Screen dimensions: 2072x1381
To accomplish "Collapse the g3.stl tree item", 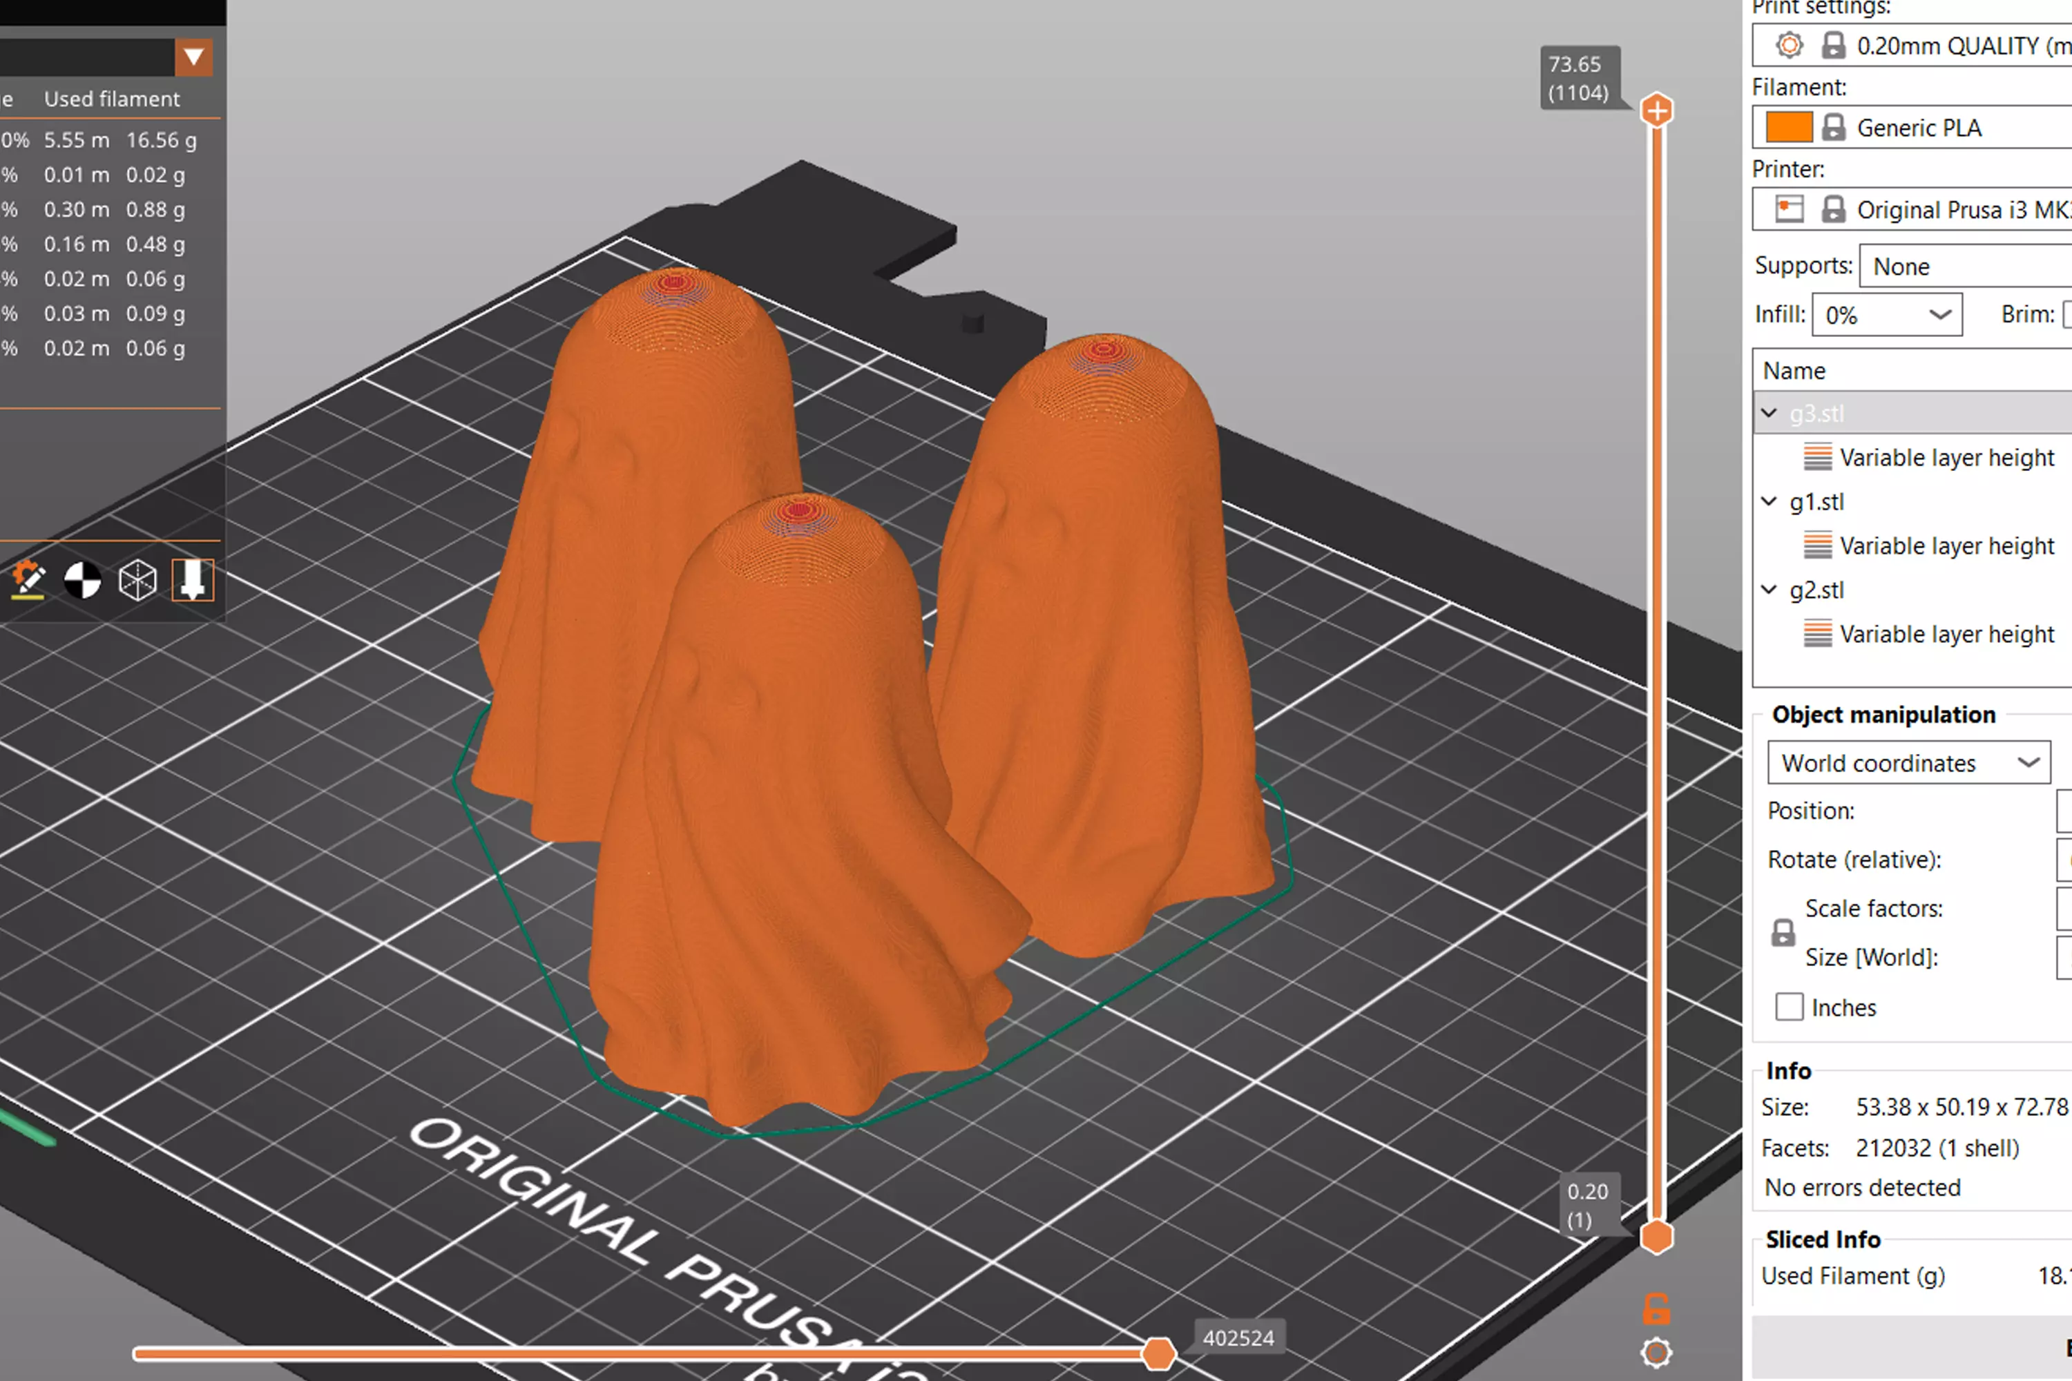I will [x=1769, y=413].
